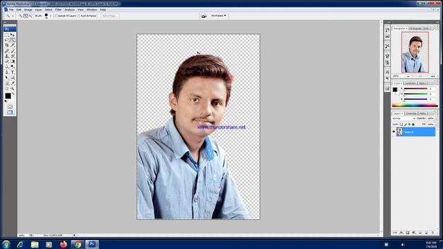
Task: Open the Image menu
Action: pyautogui.click(x=28, y=10)
